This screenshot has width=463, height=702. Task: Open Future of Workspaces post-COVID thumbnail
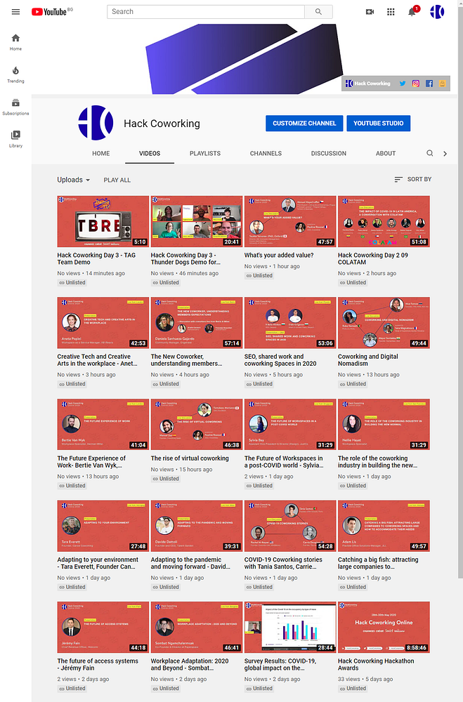tap(290, 425)
